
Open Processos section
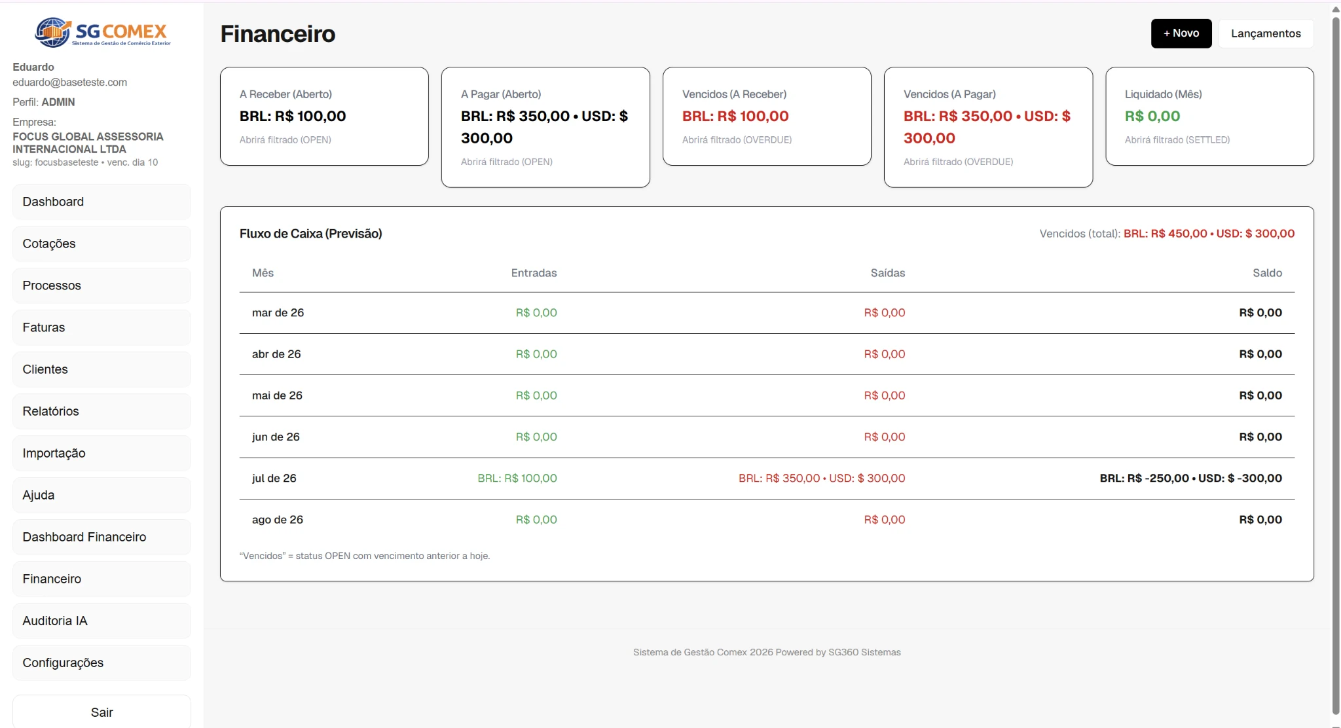tap(101, 285)
